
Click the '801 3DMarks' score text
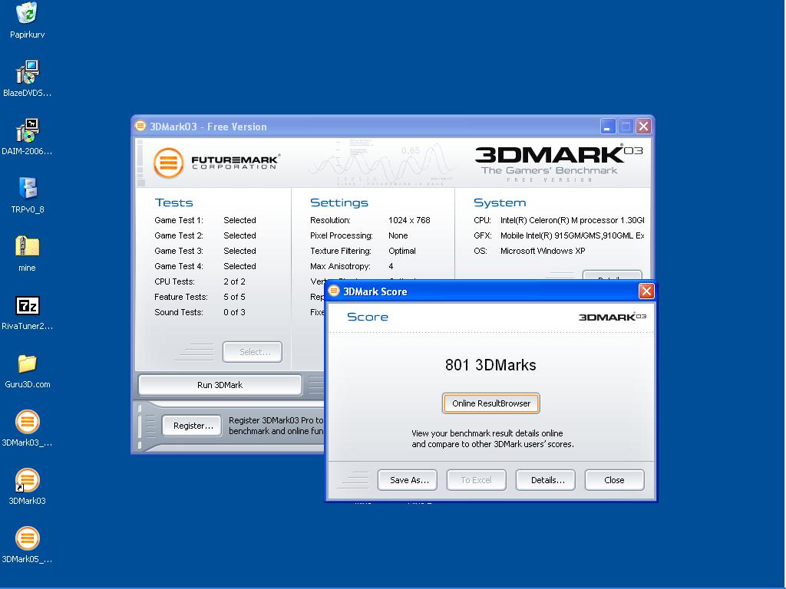pyautogui.click(x=490, y=364)
